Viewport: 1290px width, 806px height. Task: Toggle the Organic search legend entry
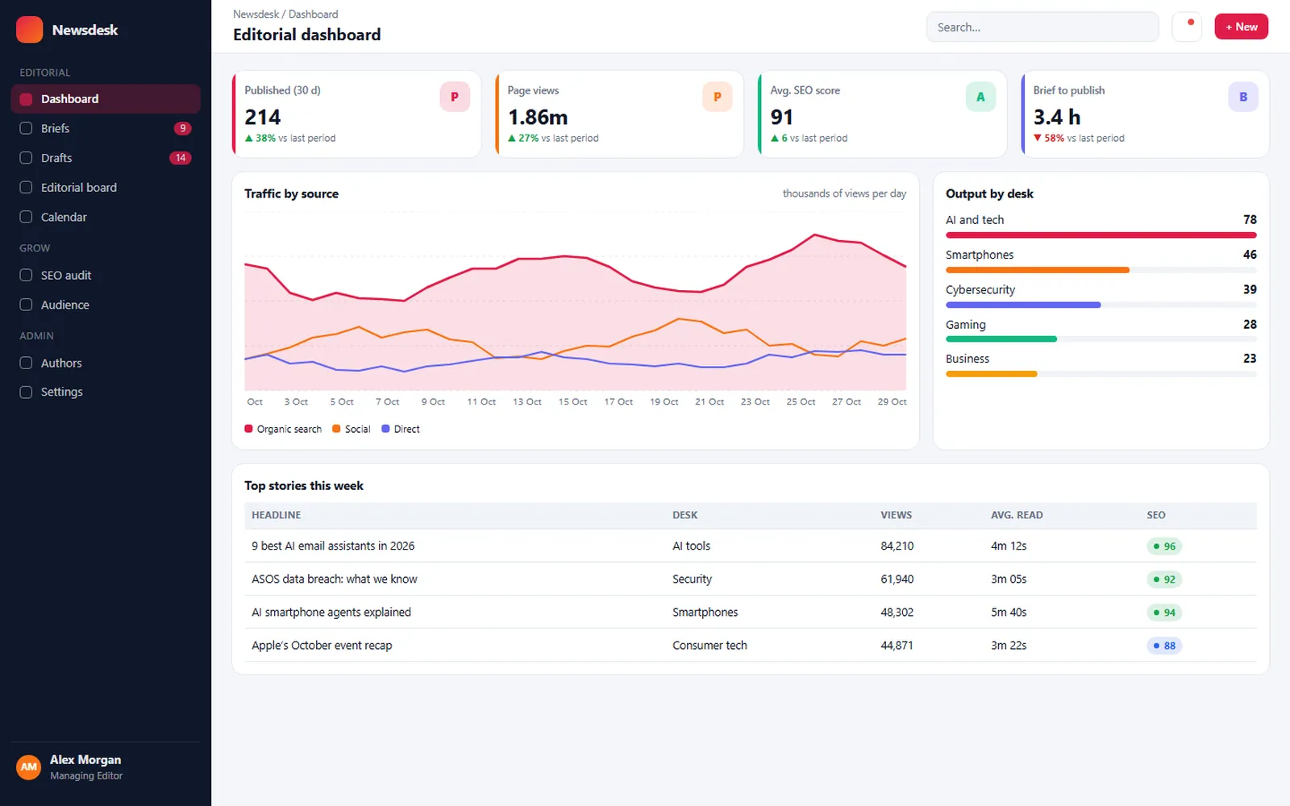[283, 429]
